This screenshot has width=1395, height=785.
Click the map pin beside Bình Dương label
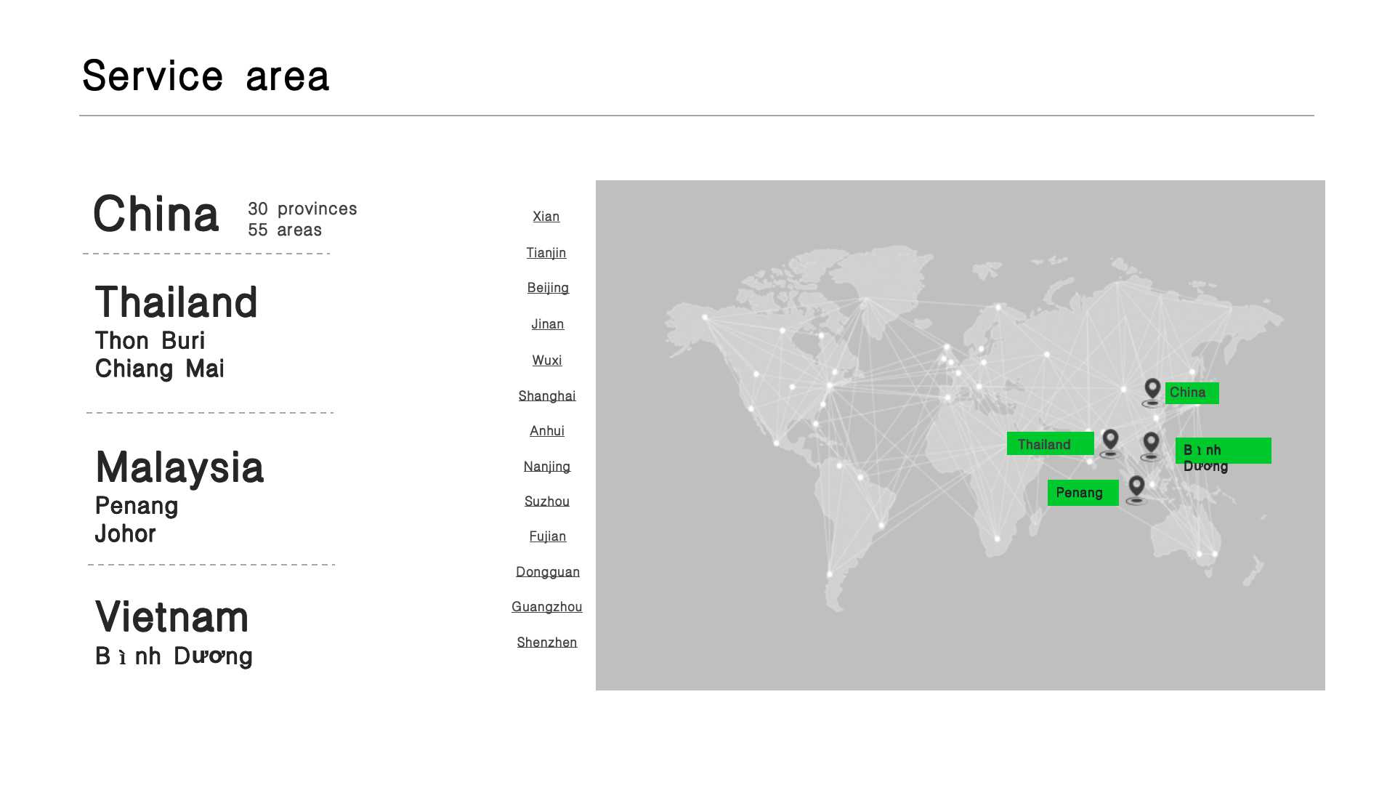pyautogui.click(x=1151, y=445)
